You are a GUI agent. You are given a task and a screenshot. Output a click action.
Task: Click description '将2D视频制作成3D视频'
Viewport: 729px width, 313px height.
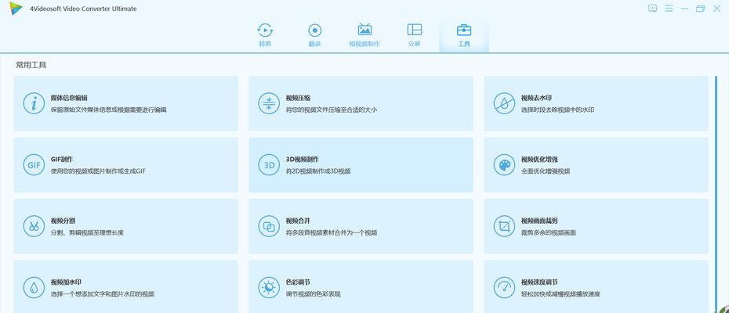coord(318,171)
